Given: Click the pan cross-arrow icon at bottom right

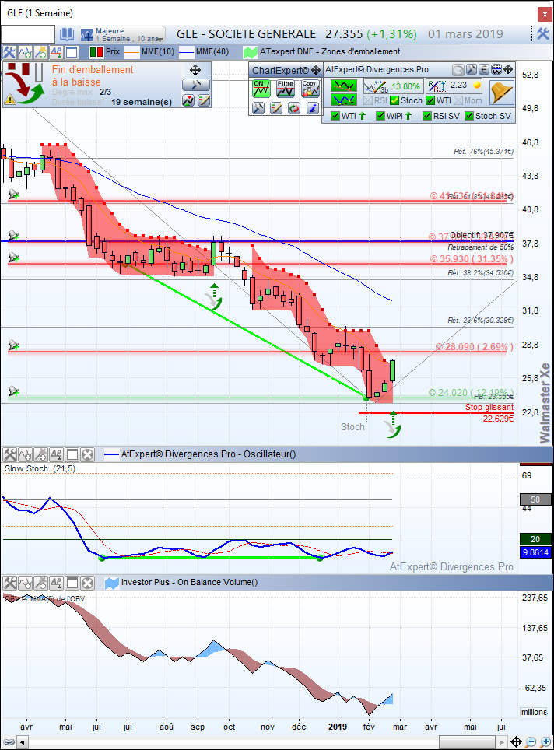Looking at the screenshot, I should tap(516, 742).
